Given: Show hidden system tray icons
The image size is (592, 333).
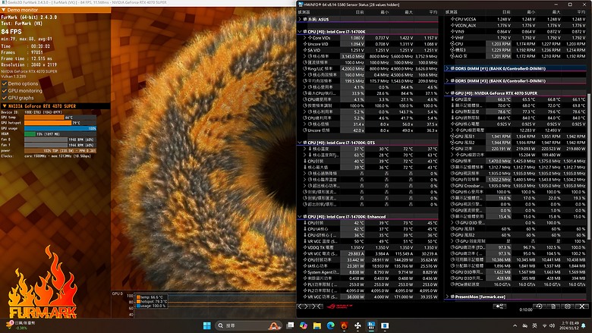Looking at the screenshot, I should tap(515, 325).
